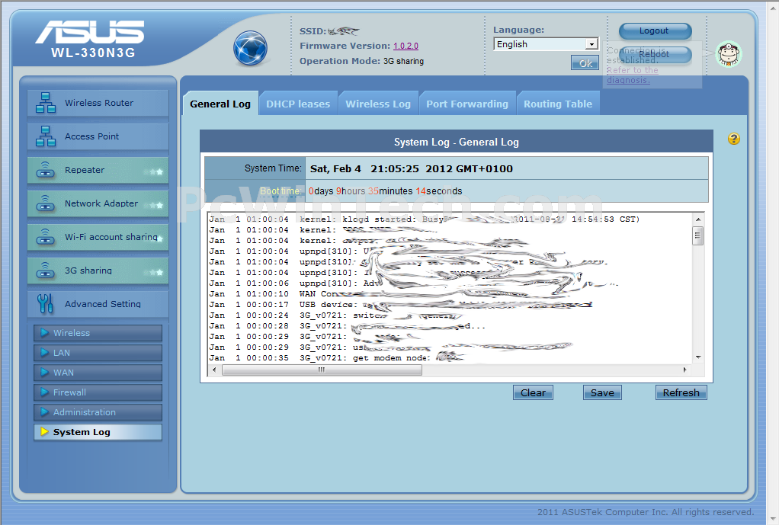Click the boot time duration value
Image resolution: width=779 pixels, height=525 pixels.
[386, 191]
